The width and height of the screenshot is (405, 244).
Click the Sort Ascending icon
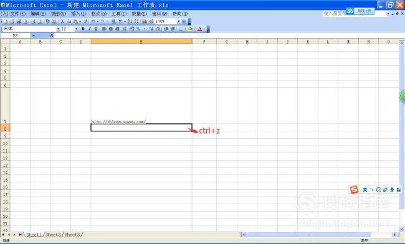130,21
